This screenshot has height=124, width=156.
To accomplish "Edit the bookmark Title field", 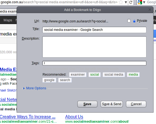I will pos(94,30).
